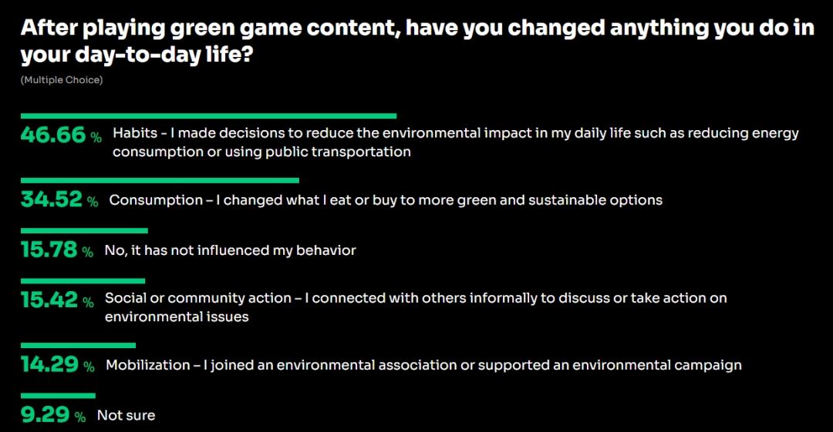Screen dimensions: 833x432
Task: Click the survey question heading text
Action: pyautogui.click(x=416, y=42)
